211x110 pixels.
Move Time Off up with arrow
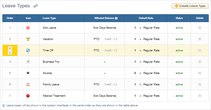click(10, 48)
